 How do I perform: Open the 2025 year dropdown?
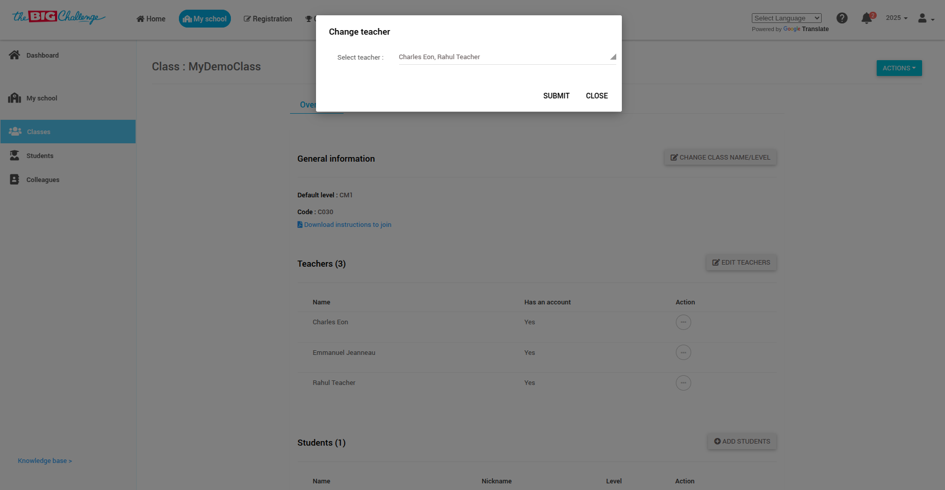tap(897, 18)
